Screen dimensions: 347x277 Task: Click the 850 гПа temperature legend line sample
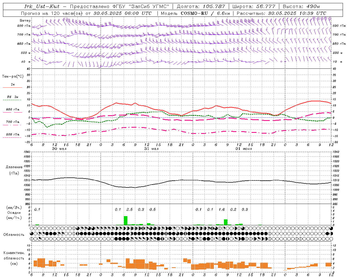(x=12, y=112)
